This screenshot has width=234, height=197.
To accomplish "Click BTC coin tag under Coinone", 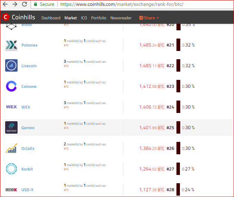I will coord(66,86).
